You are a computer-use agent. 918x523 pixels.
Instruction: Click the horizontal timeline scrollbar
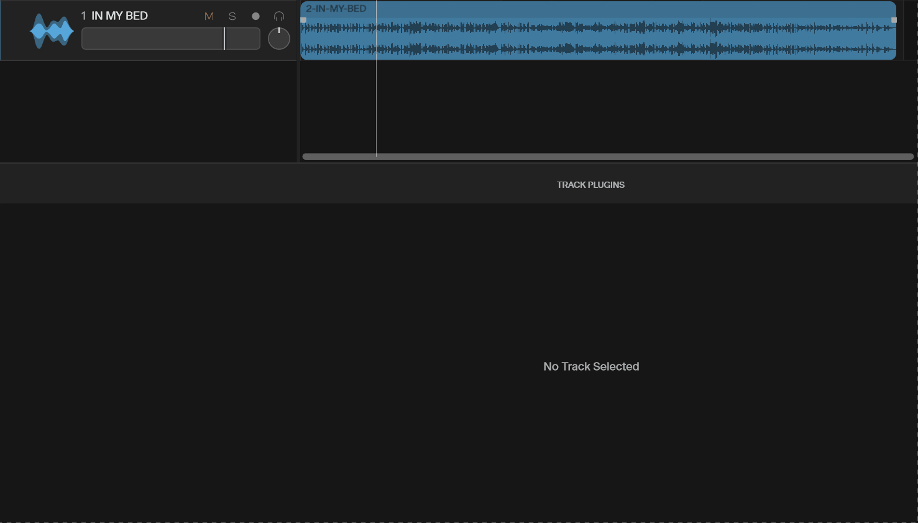[x=607, y=157]
